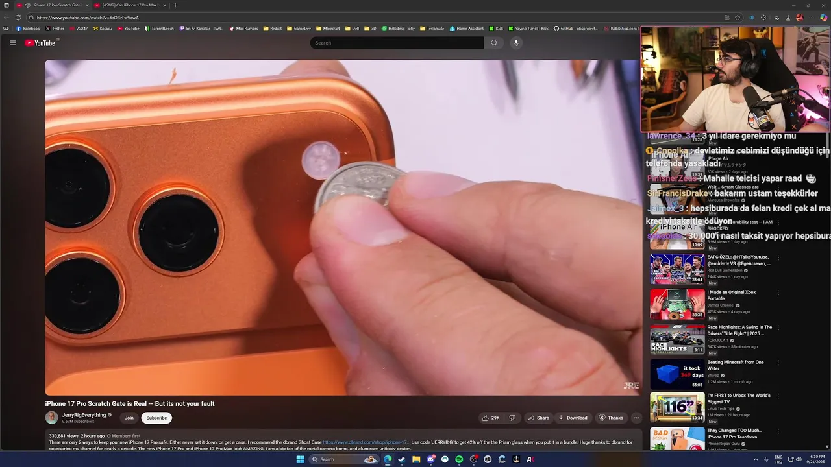Open File Explorer from the taskbar

[416, 459]
